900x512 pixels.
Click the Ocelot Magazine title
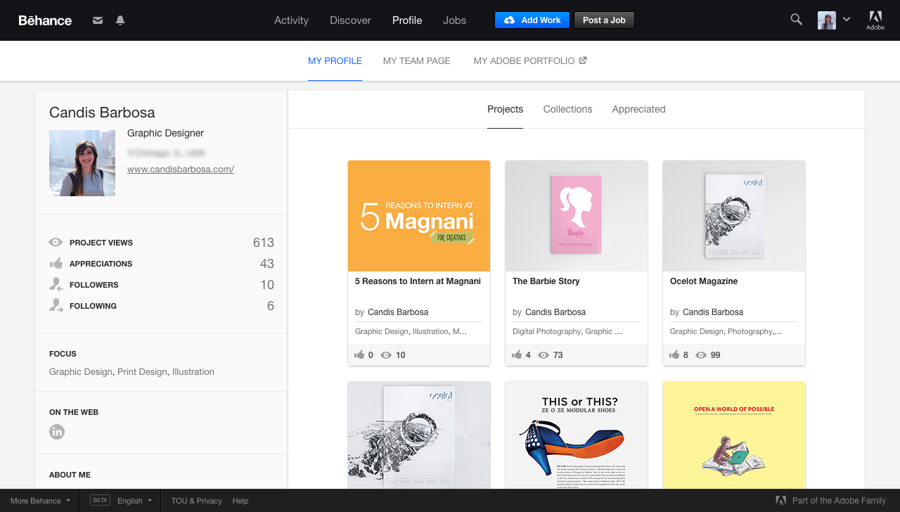pyautogui.click(x=704, y=281)
